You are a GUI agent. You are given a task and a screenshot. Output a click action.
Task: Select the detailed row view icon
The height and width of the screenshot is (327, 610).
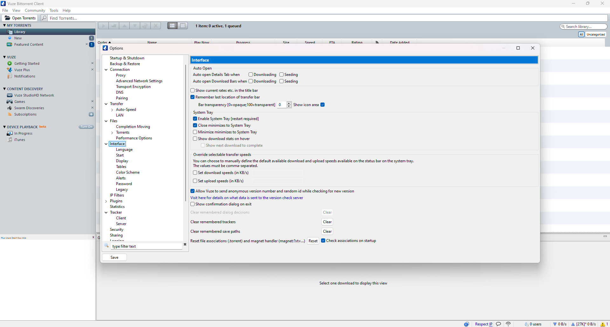click(x=173, y=26)
